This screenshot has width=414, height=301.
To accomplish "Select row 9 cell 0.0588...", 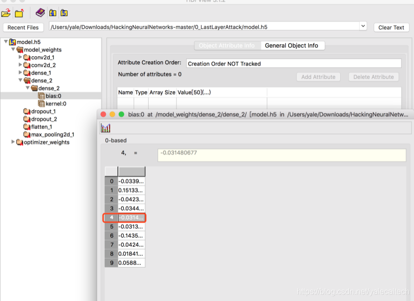I will 132,263.
